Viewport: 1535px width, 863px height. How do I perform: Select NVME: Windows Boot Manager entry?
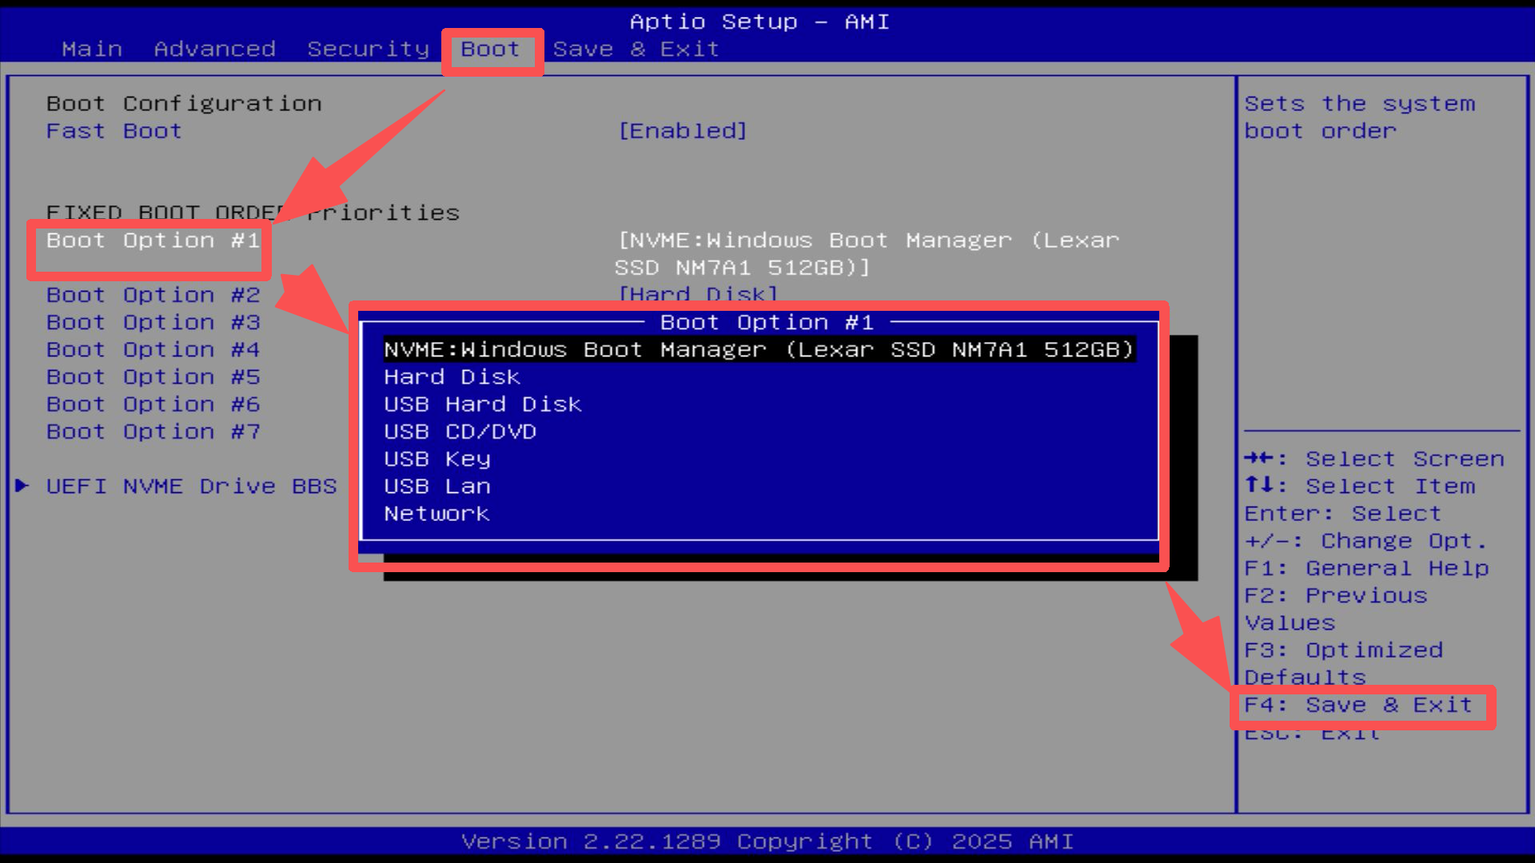point(757,349)
